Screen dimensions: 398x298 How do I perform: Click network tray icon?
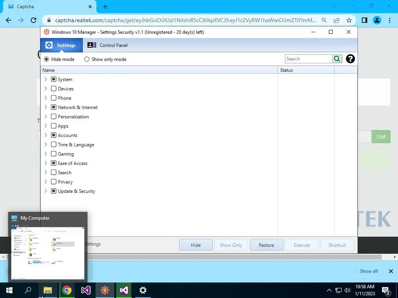[x=339, y=290]
